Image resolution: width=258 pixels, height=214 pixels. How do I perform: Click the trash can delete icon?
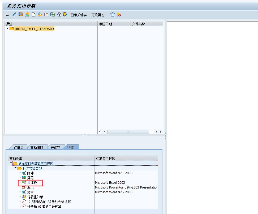click(113, 15)
